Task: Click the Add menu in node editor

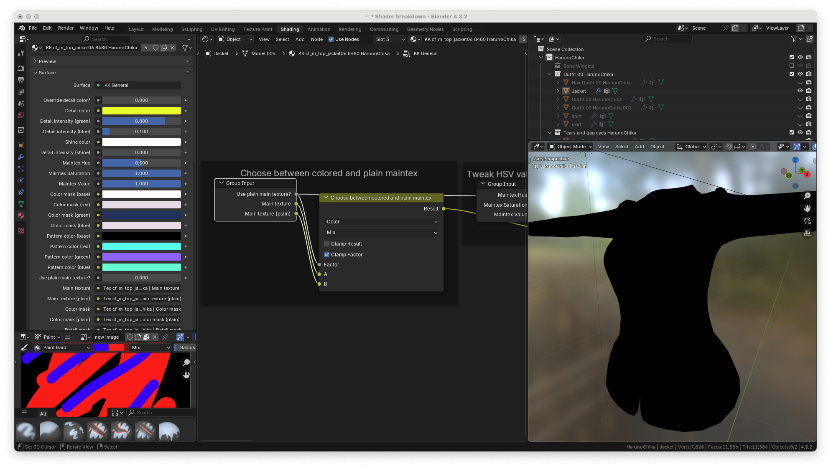Action: pos(300,39)
